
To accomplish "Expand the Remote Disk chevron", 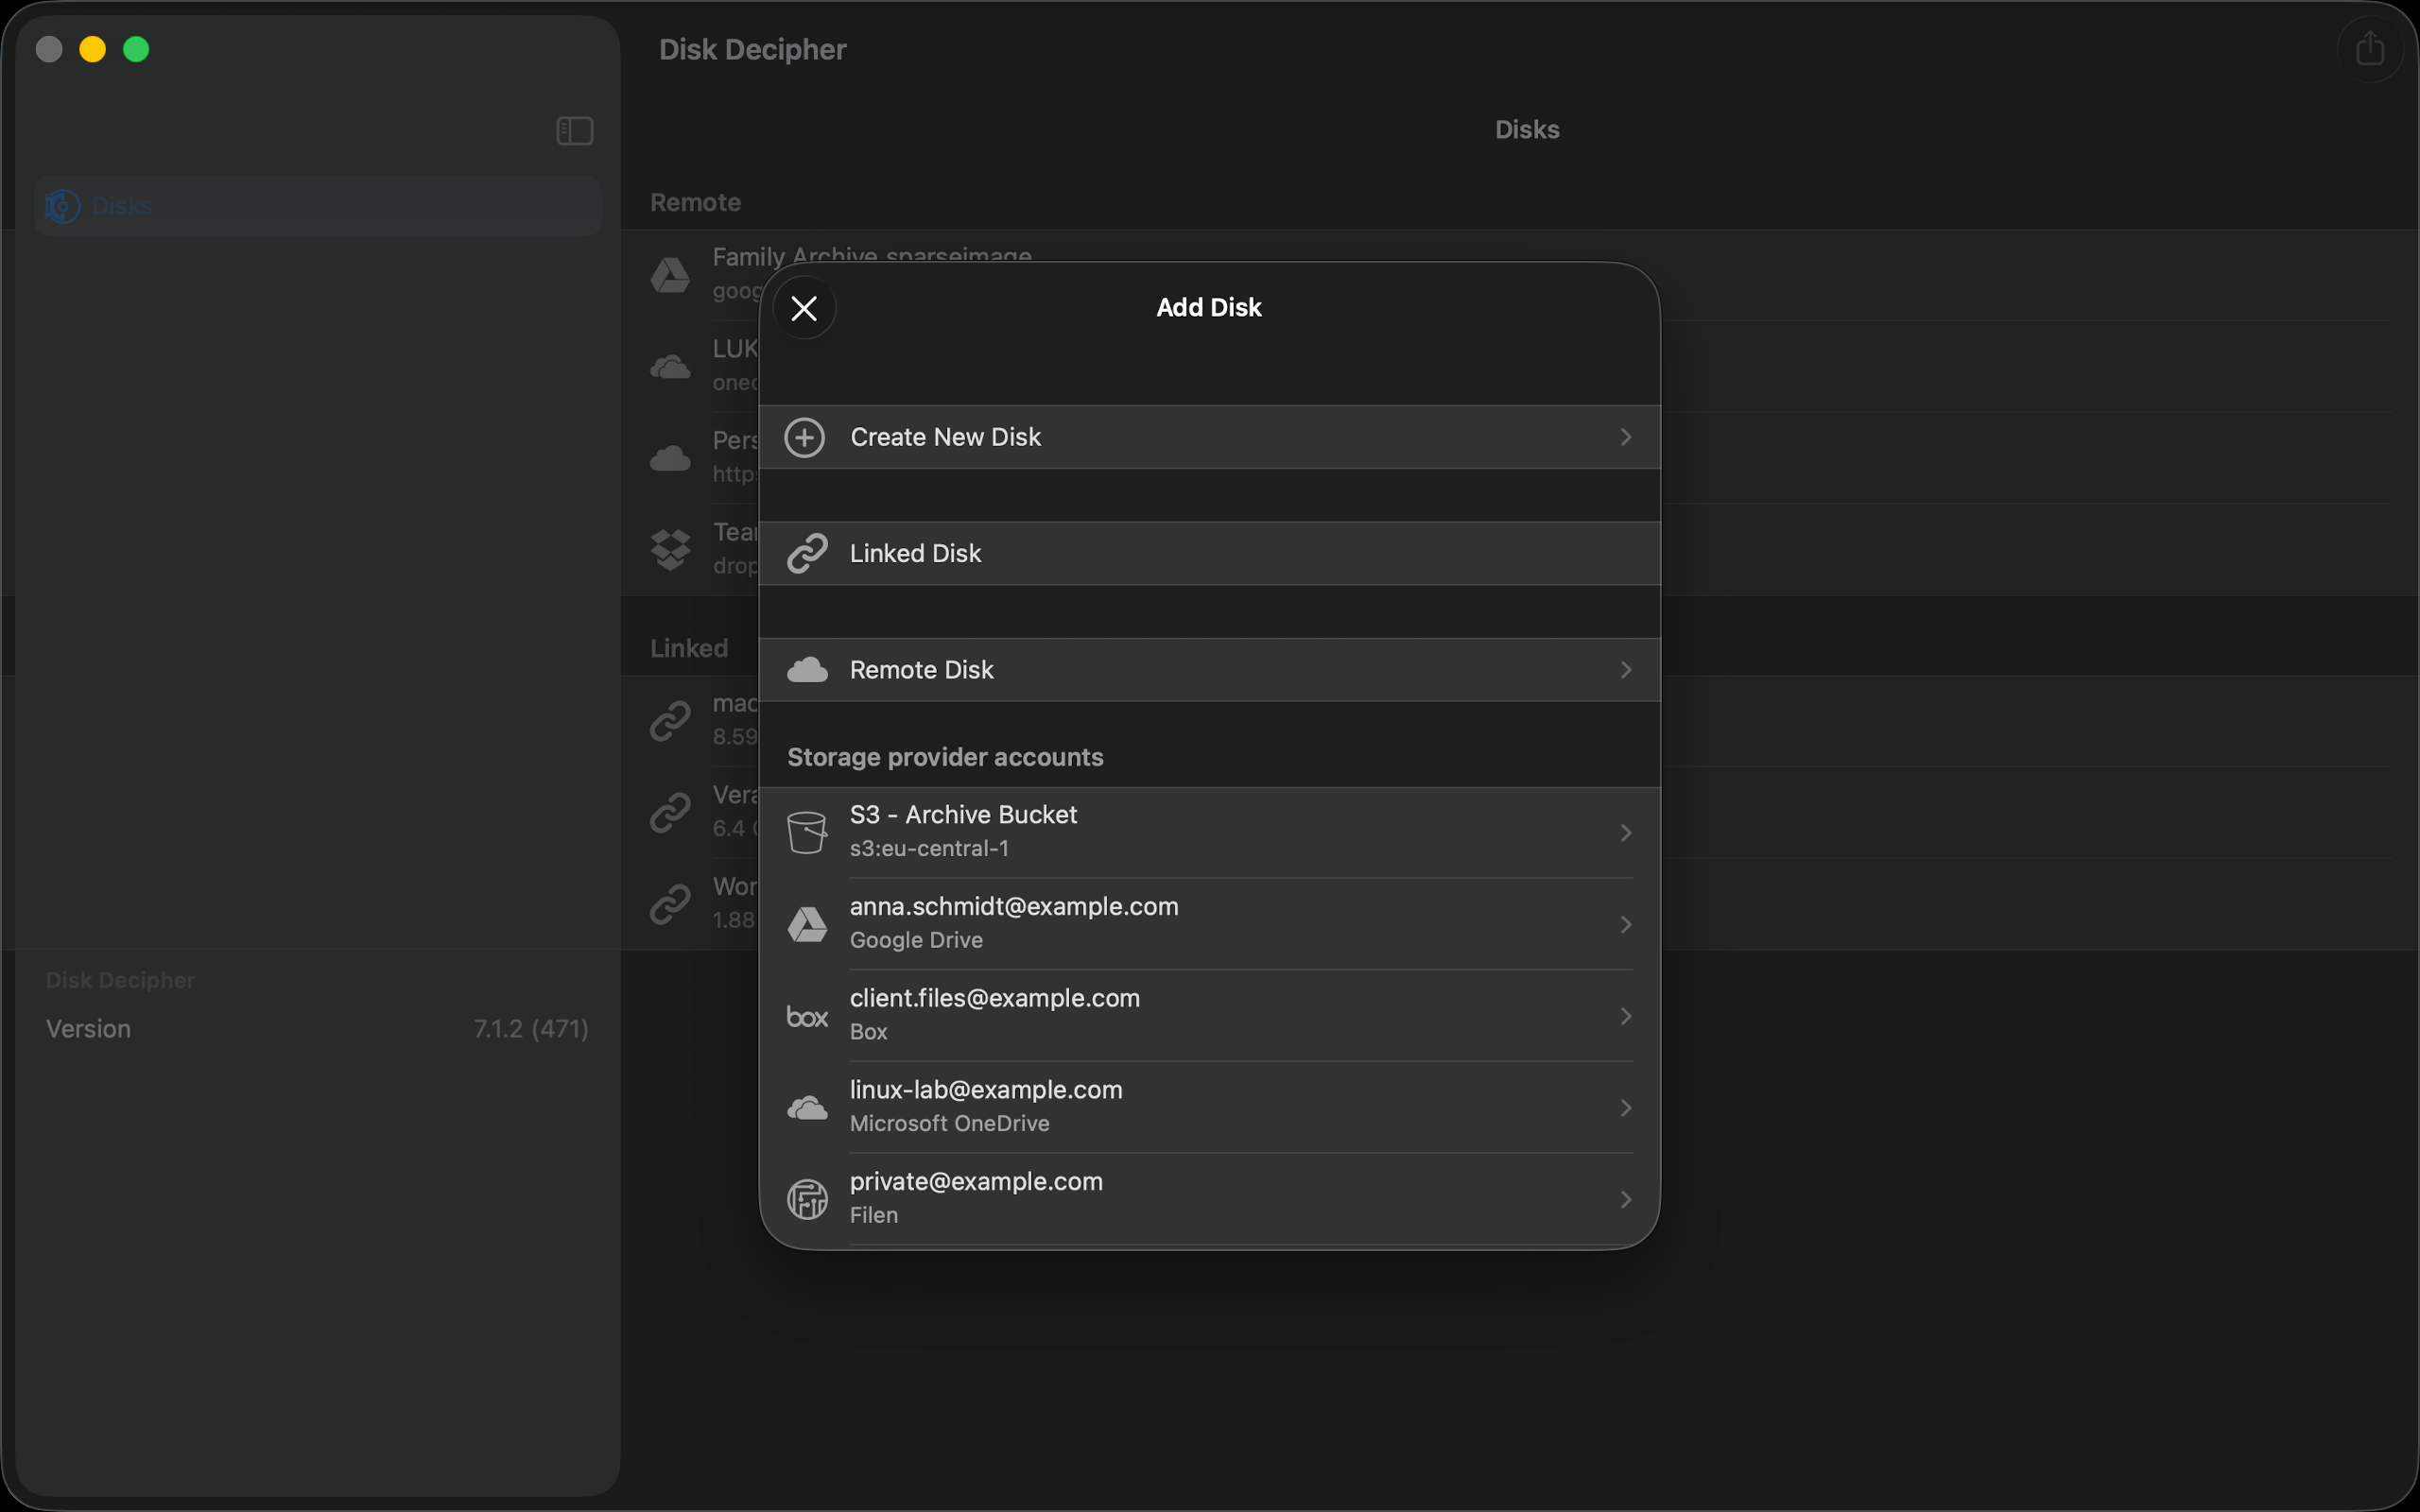I will (1626, 669).
